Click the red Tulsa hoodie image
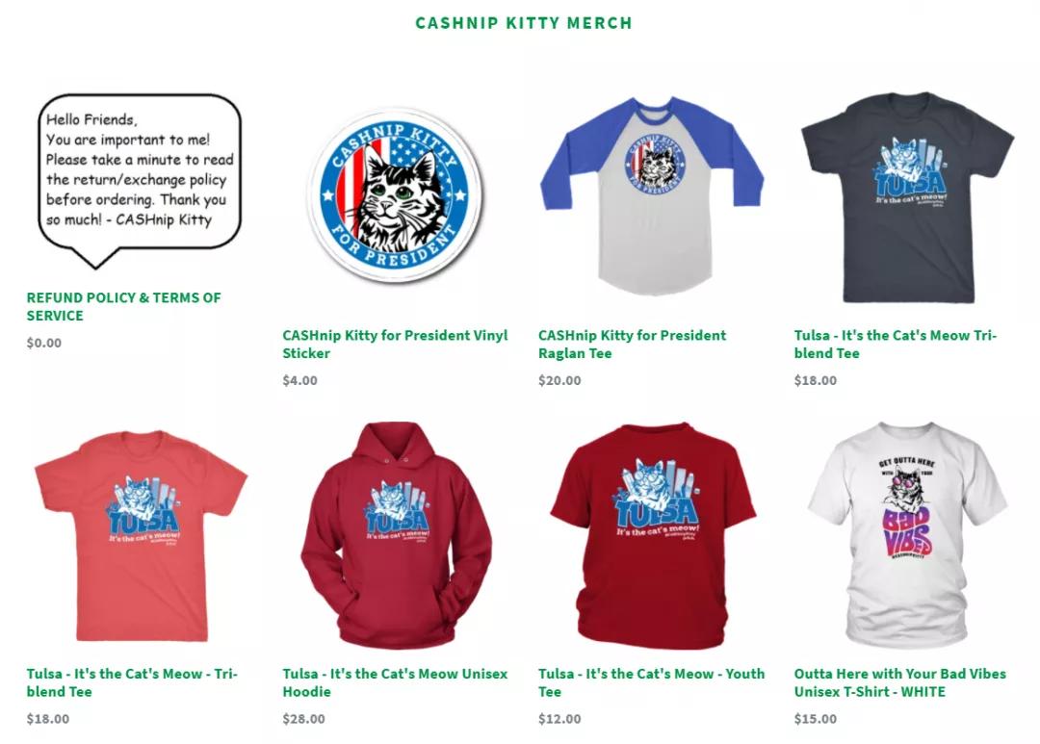 [397, 534]
